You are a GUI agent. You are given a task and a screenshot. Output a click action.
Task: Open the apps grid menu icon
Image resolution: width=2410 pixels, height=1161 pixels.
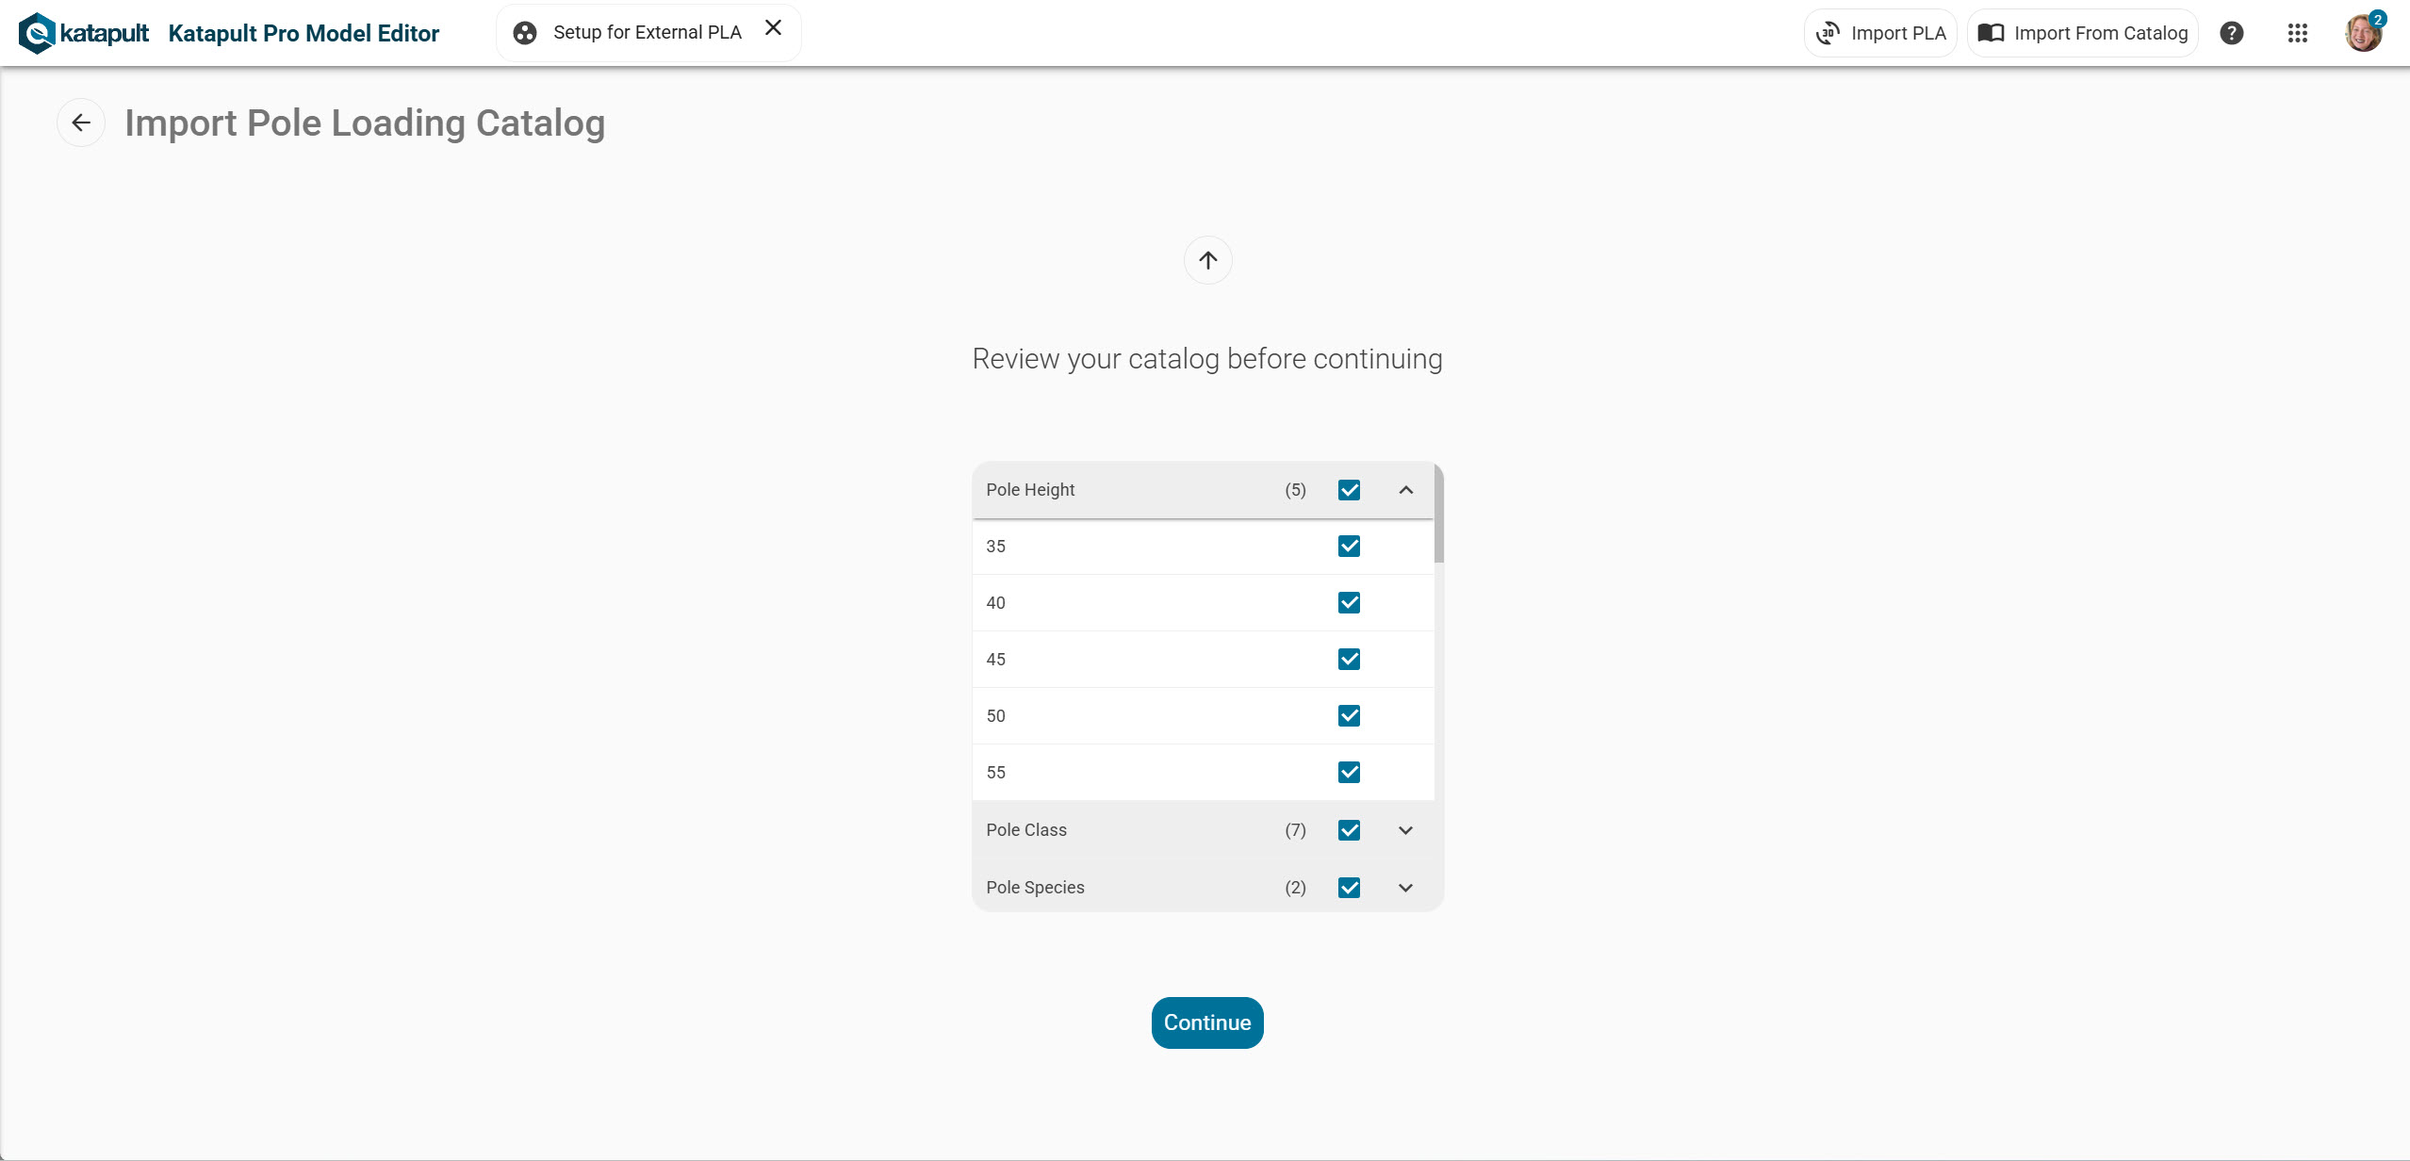point(2297,33)
